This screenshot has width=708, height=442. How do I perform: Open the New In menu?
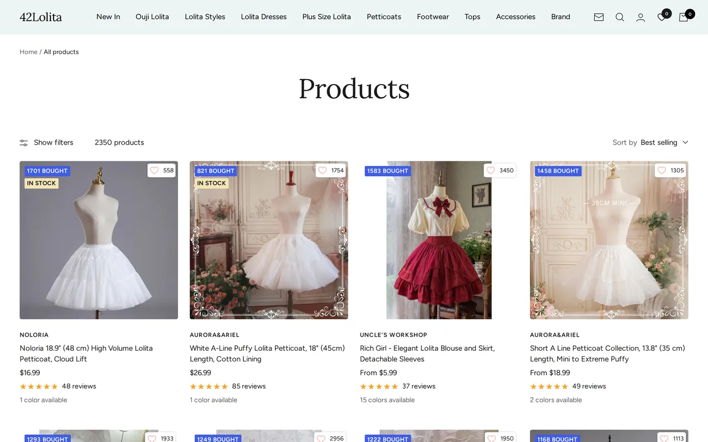tap(108, 17)
